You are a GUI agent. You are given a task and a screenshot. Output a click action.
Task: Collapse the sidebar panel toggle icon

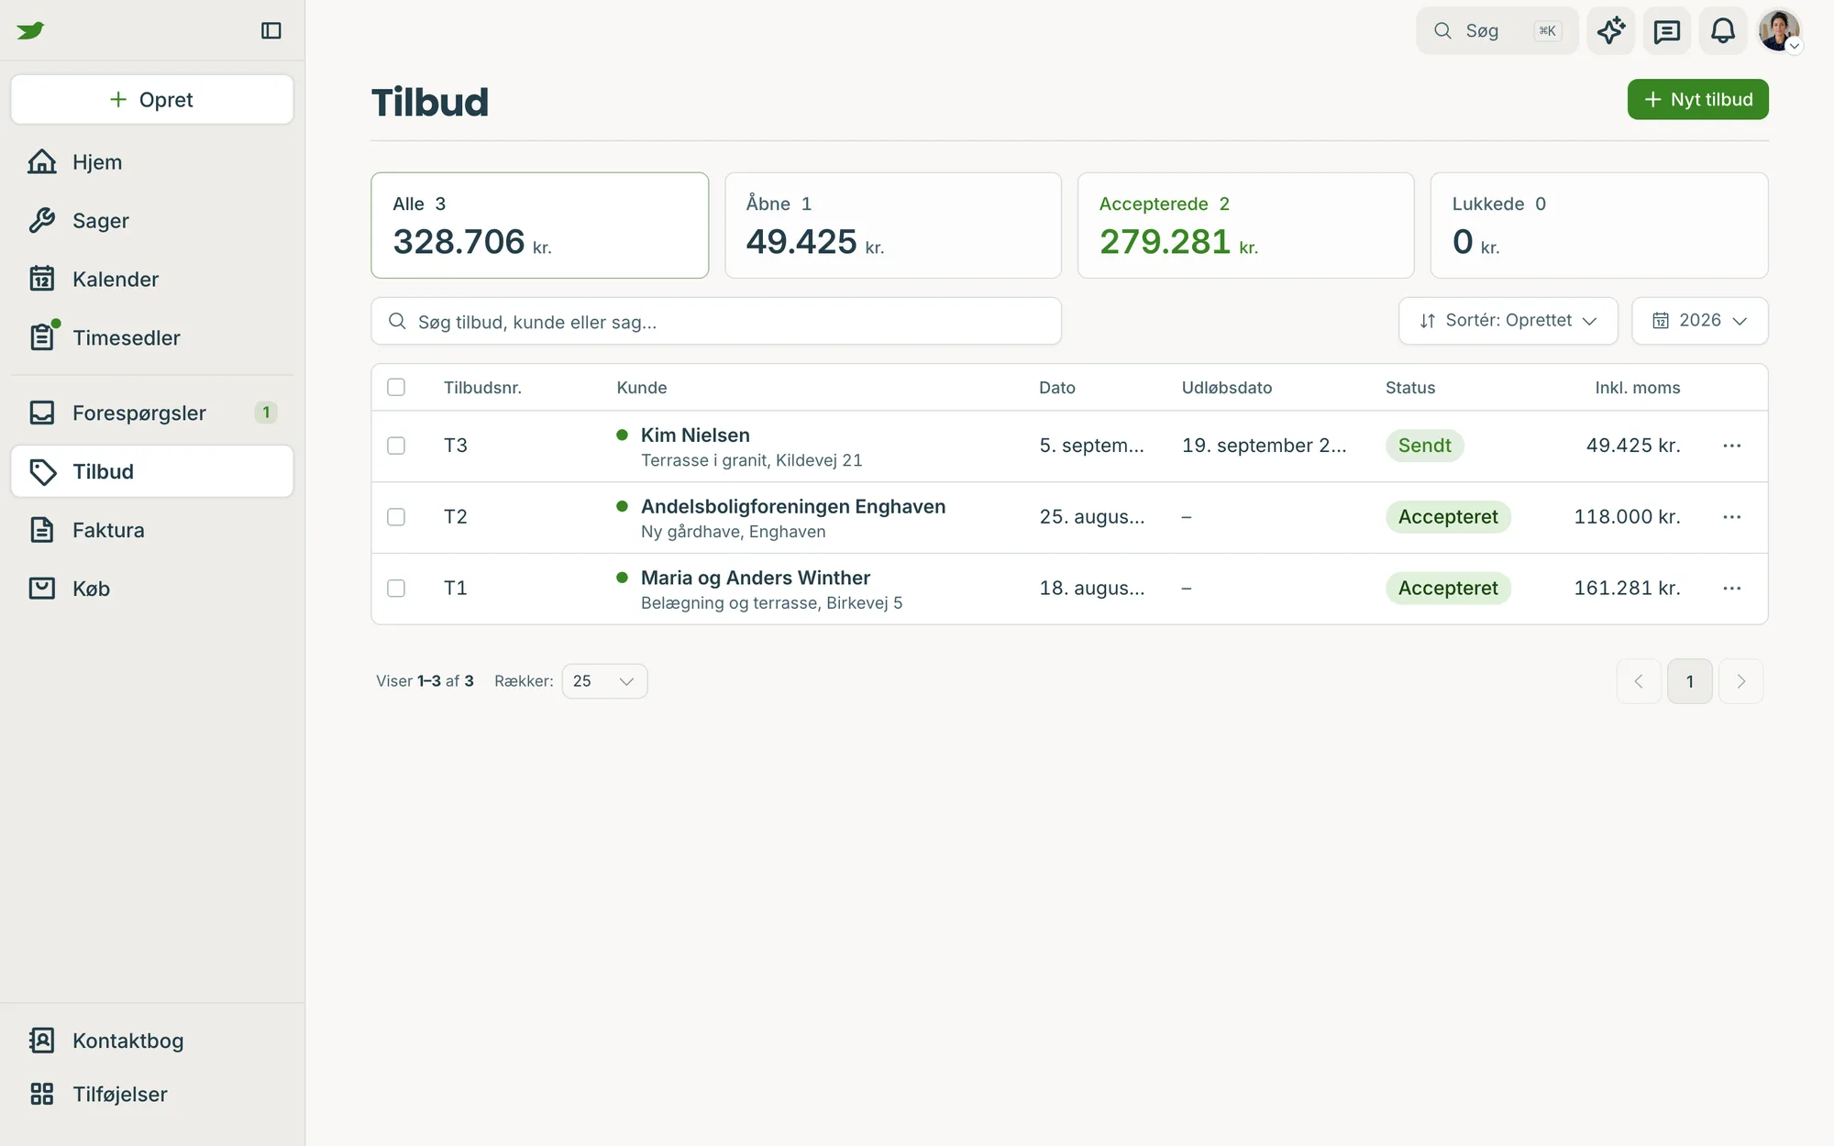coord(271,30)
